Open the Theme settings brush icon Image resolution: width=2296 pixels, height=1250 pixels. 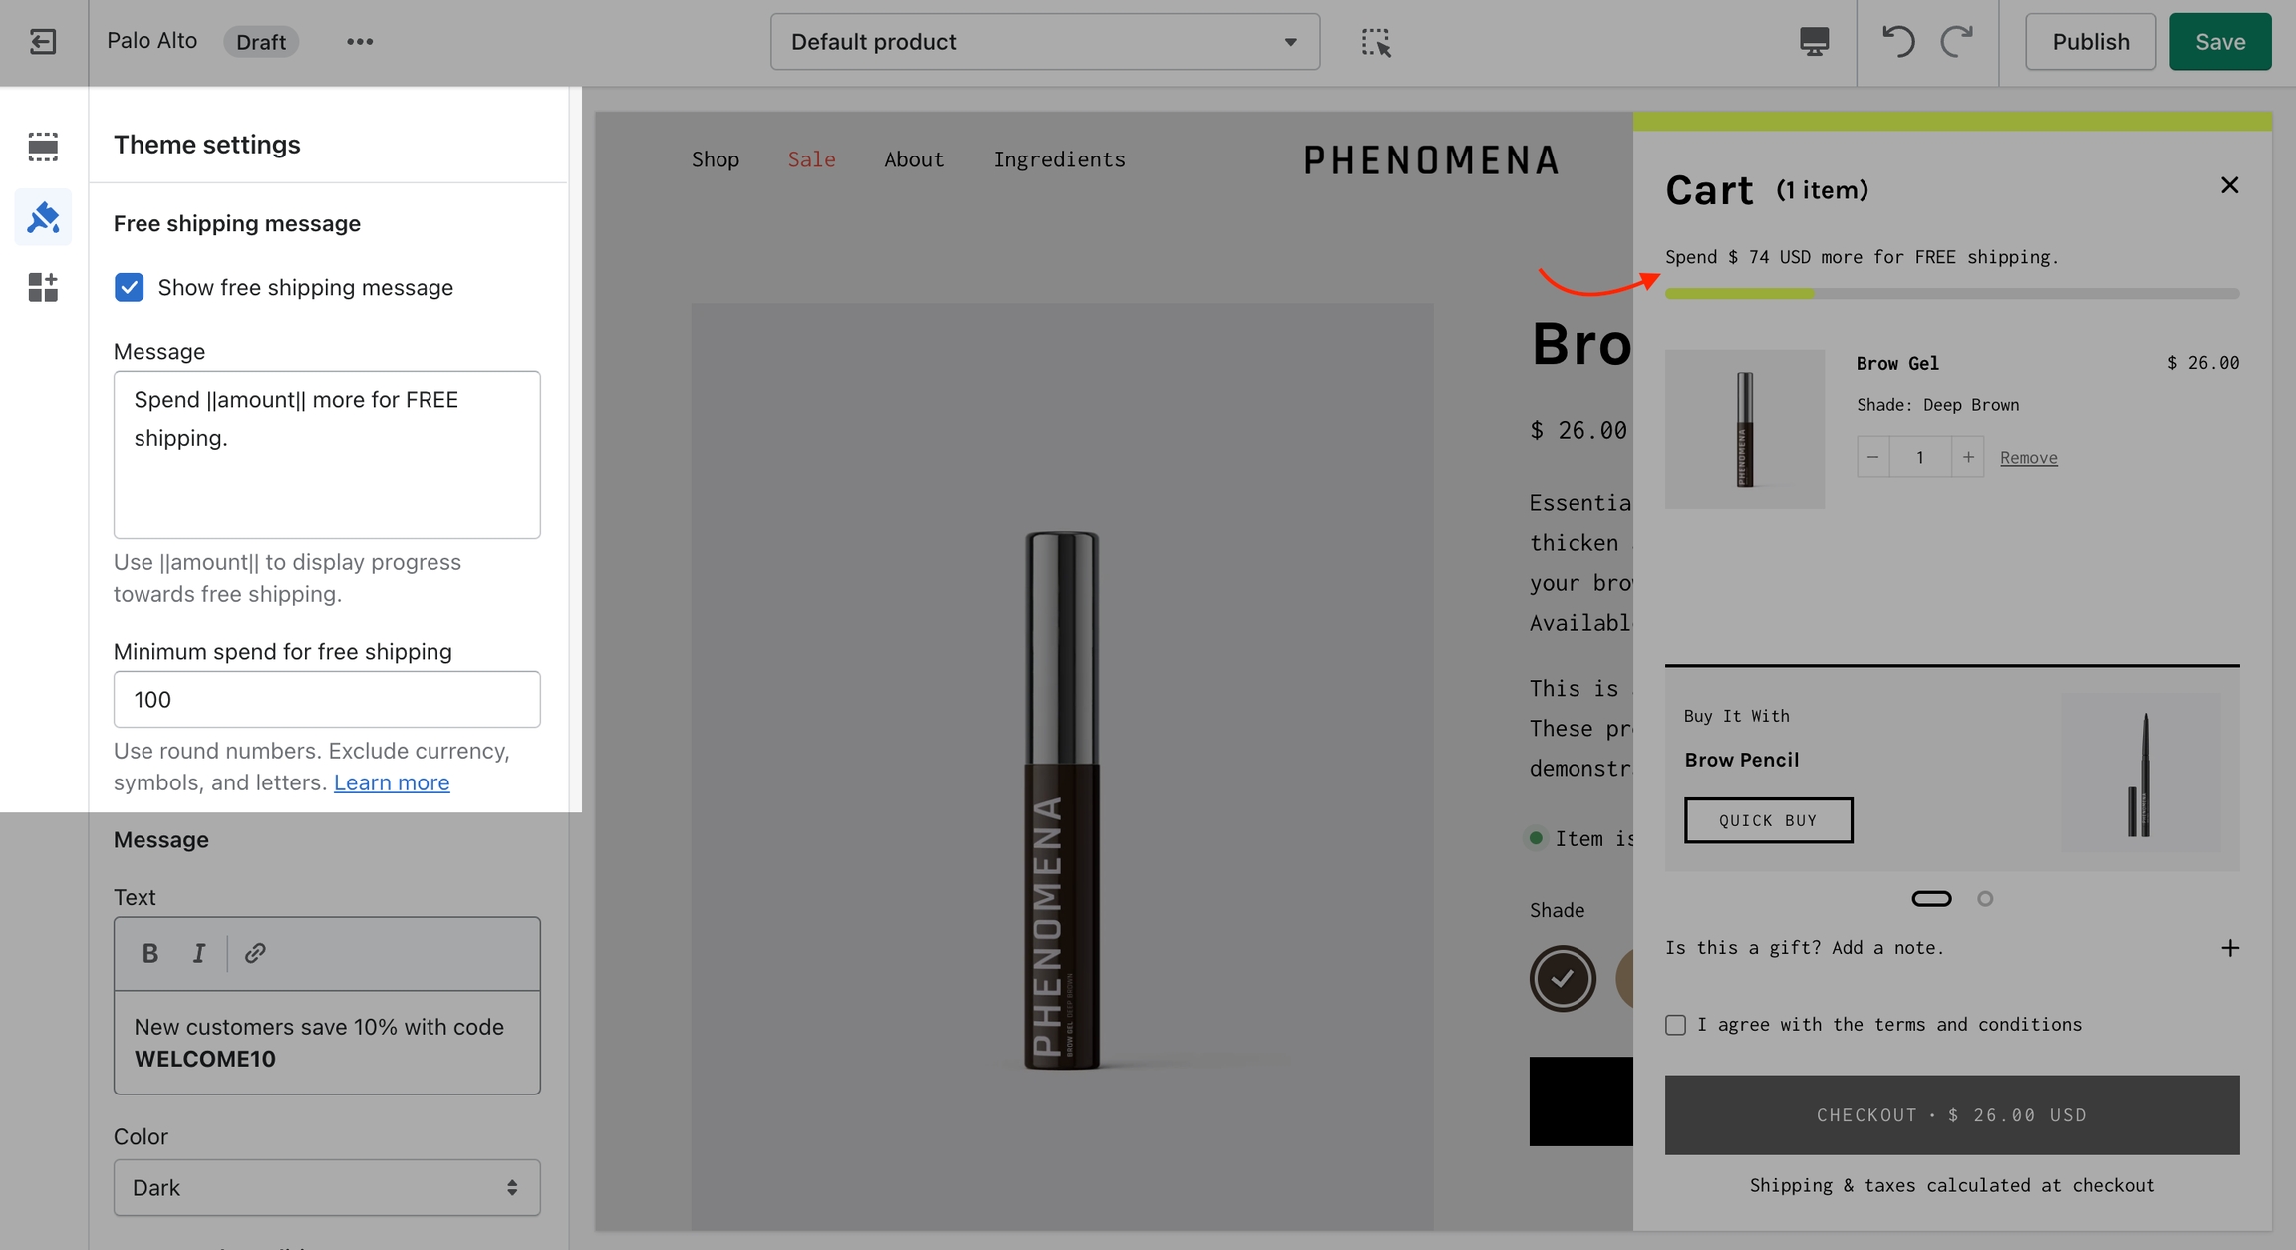[x=43, y=217]
